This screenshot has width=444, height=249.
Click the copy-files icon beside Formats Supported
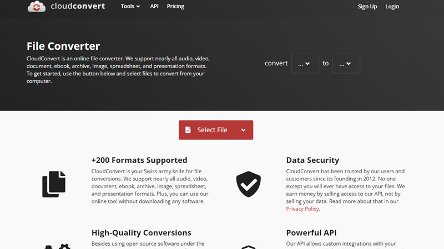(54, 184)
